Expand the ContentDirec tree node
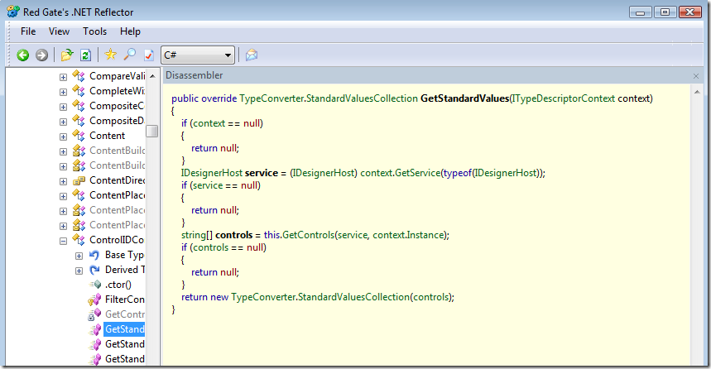The width and height of the screenshot is (711, 369). point(63,181)
